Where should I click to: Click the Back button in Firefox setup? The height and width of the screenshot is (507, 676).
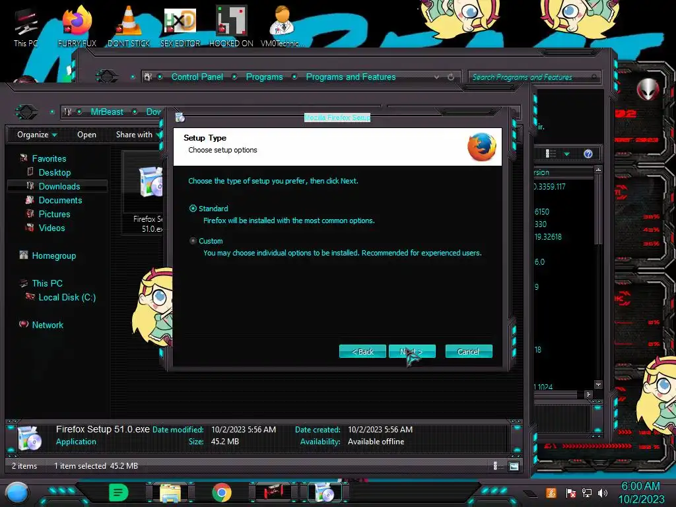362,351
